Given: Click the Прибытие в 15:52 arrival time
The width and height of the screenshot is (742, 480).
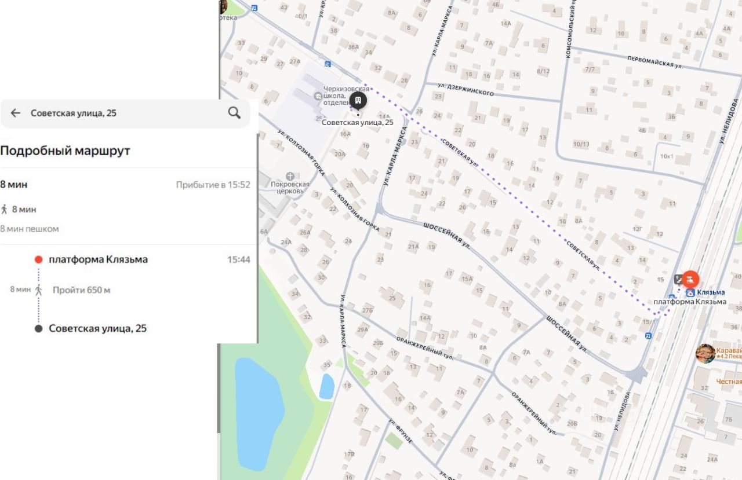Looking at the screenshot, I should point(213,185).
